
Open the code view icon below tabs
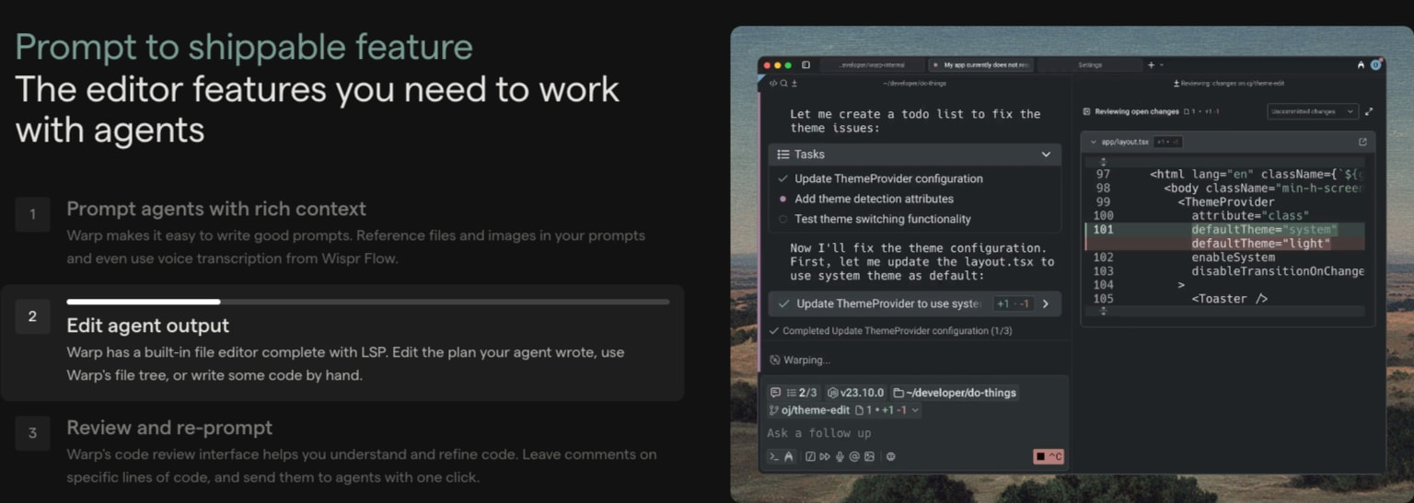point(773,83)
